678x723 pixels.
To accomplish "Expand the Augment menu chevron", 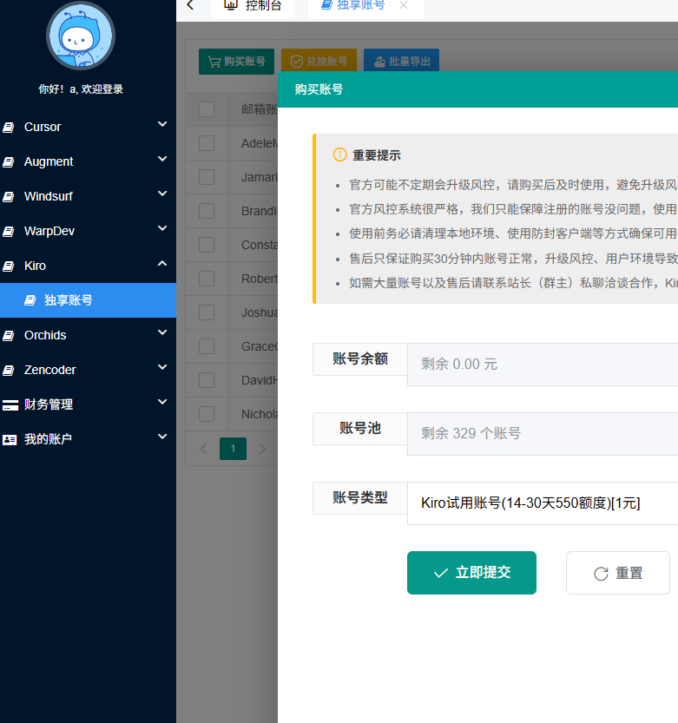I will [162, 160].
